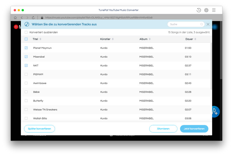Click the Titel column header
The image size is (233, 156).
pos(35,39)
